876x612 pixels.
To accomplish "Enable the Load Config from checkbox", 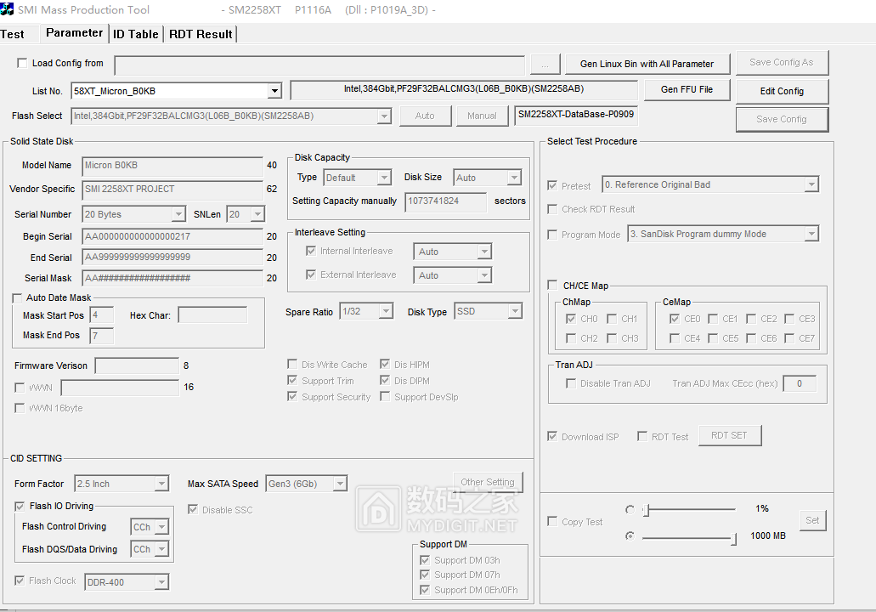I will point(22,63).
